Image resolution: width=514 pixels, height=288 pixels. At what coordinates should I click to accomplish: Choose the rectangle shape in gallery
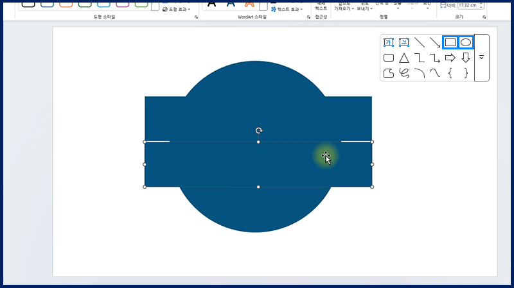pyautogui.click(x=450, y=42)
